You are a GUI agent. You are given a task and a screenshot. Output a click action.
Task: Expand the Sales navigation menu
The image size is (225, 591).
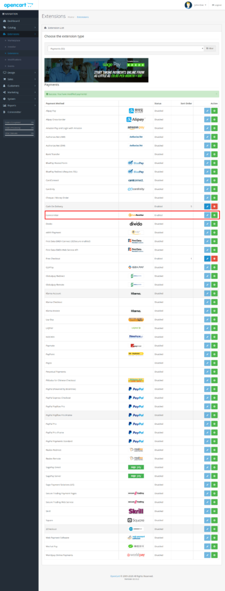coord(19,79)
